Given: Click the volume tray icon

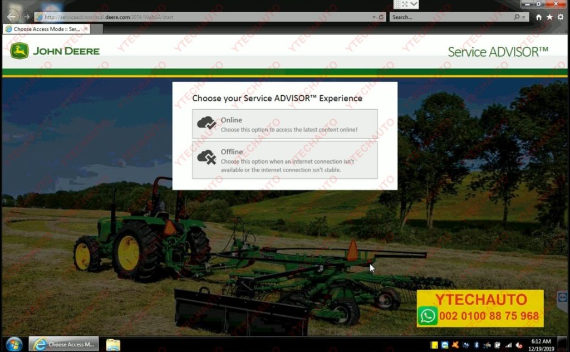Looking at the screenshot, I should tap(519, 345).
